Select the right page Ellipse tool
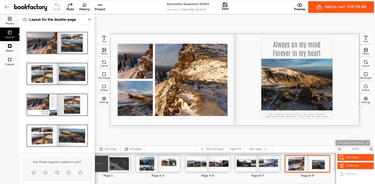This screenshot has width=375, height=184. [x=366, y=88]
